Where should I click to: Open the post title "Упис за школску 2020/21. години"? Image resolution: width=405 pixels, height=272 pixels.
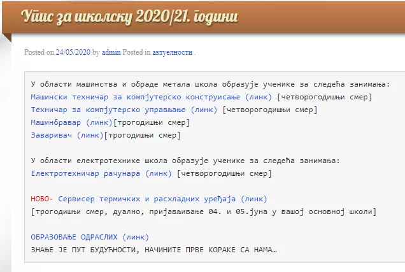click(129, 17)
